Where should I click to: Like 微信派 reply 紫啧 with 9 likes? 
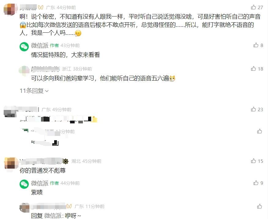click(256, 183)
